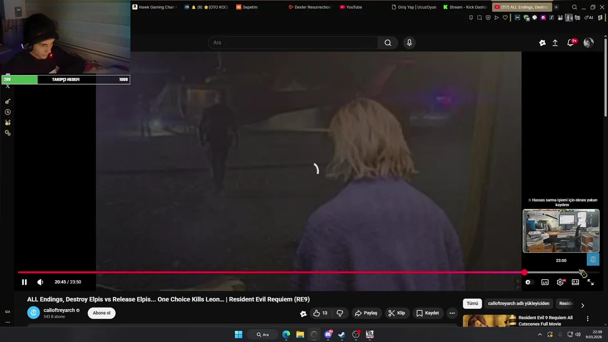This screenshot has height=342, width=608.
Task: Click the Paylaş share button
Action: [366, 313]
